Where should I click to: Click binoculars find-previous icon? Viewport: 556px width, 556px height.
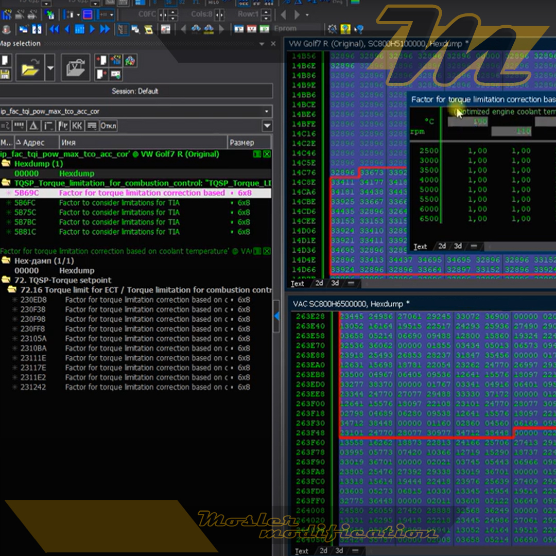click(196, 29)
